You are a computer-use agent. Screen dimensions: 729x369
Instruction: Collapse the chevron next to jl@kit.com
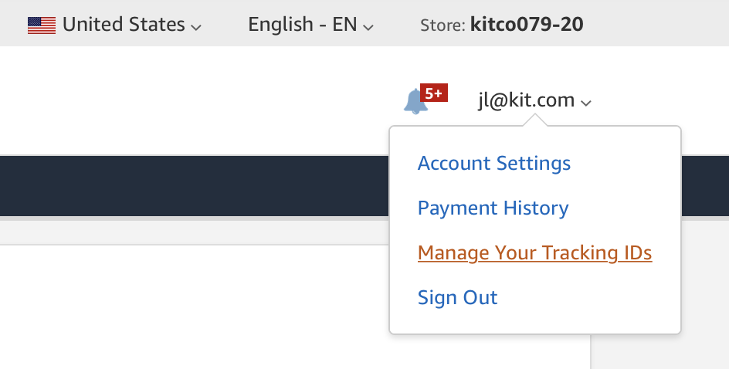586,103
